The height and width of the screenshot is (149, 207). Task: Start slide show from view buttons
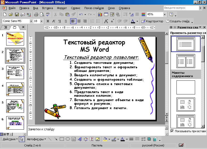pos(8,134)
